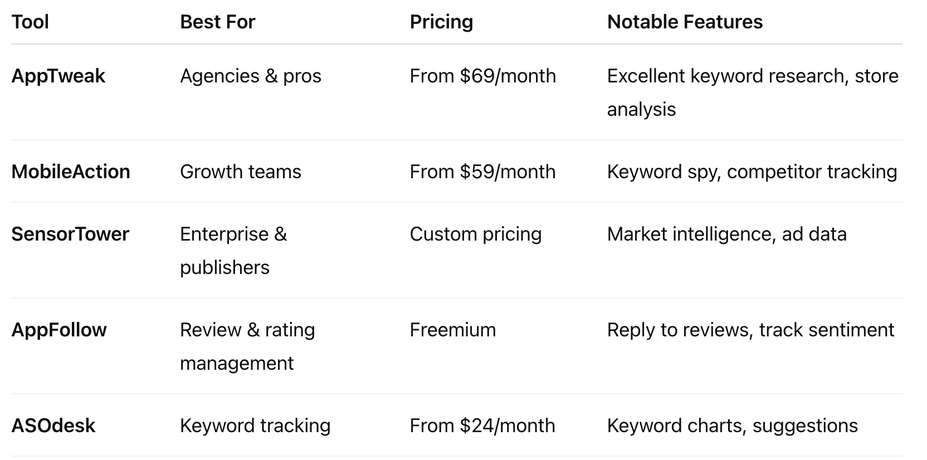Select the AppFollow tool name
This screenshot has width=927, height=460.
pos(59,330)
